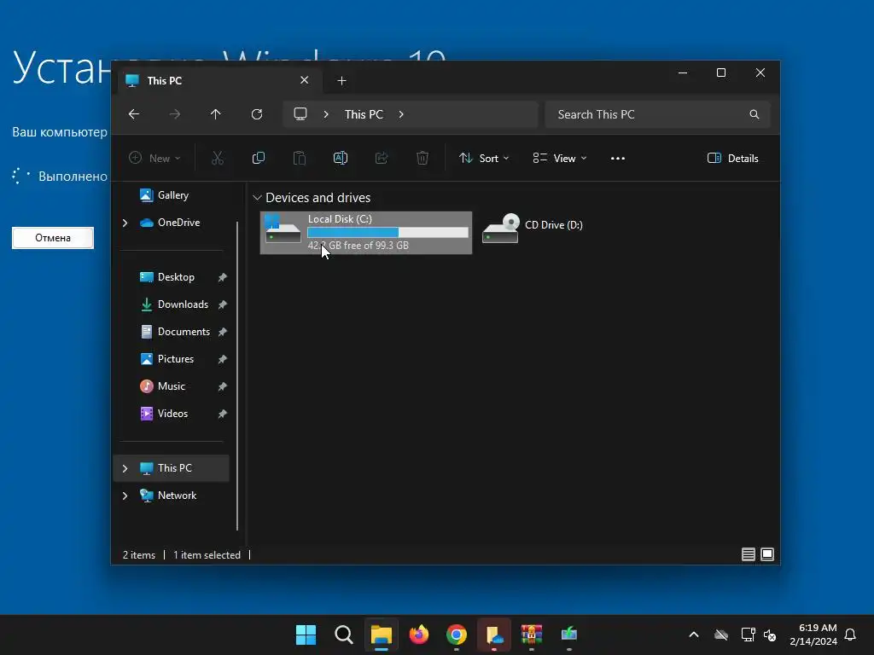The height and width of the screenshot is (655, 874).
Task: Toggle the Details pane
Action: click(x=732, y=158)
